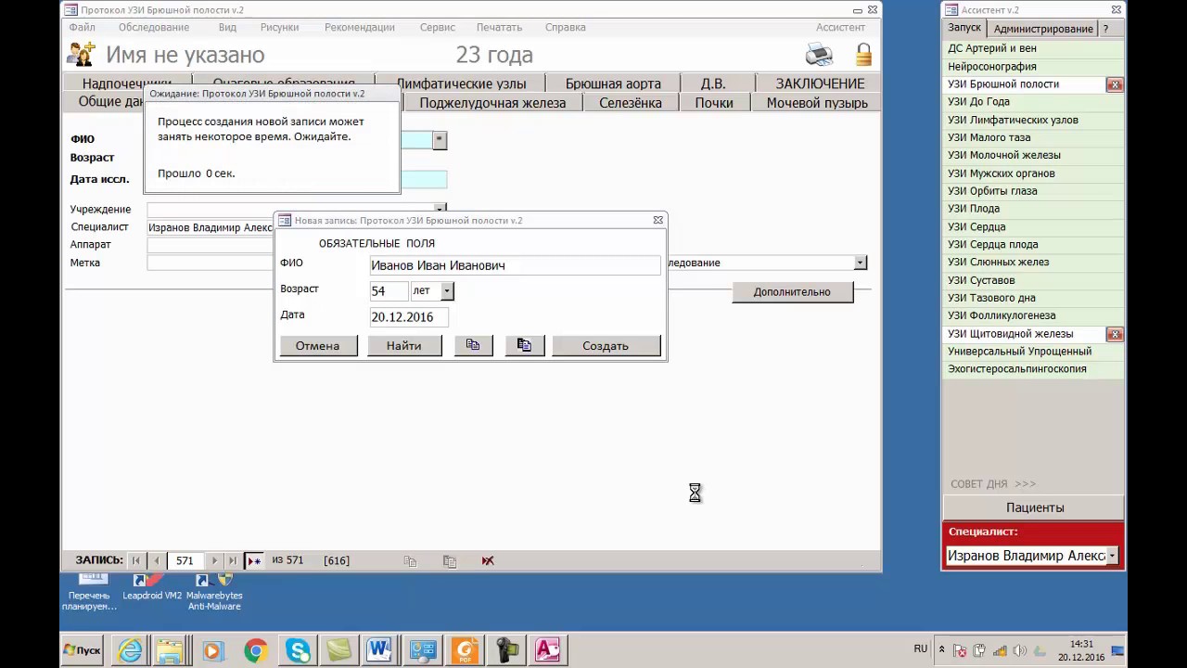Click the date field showing 20.12.2016
The height and width of the screenshot is (668, 1187).
[409, 316]
